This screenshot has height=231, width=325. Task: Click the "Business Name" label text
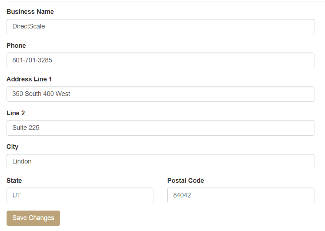[x=30, y=12]
